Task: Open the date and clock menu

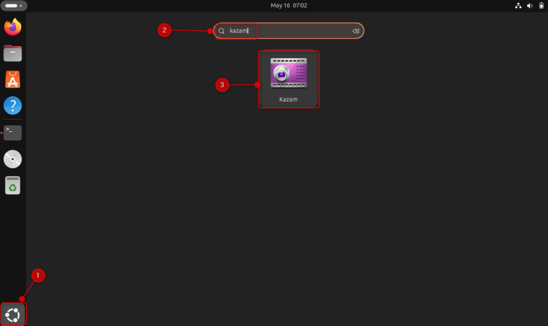Action: pos(289,5)
